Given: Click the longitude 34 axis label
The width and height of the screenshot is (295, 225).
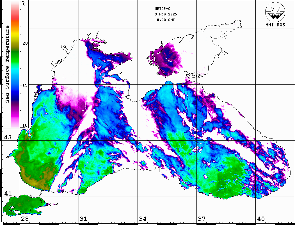Looking at the screenshot, I should tap(142, 219).
